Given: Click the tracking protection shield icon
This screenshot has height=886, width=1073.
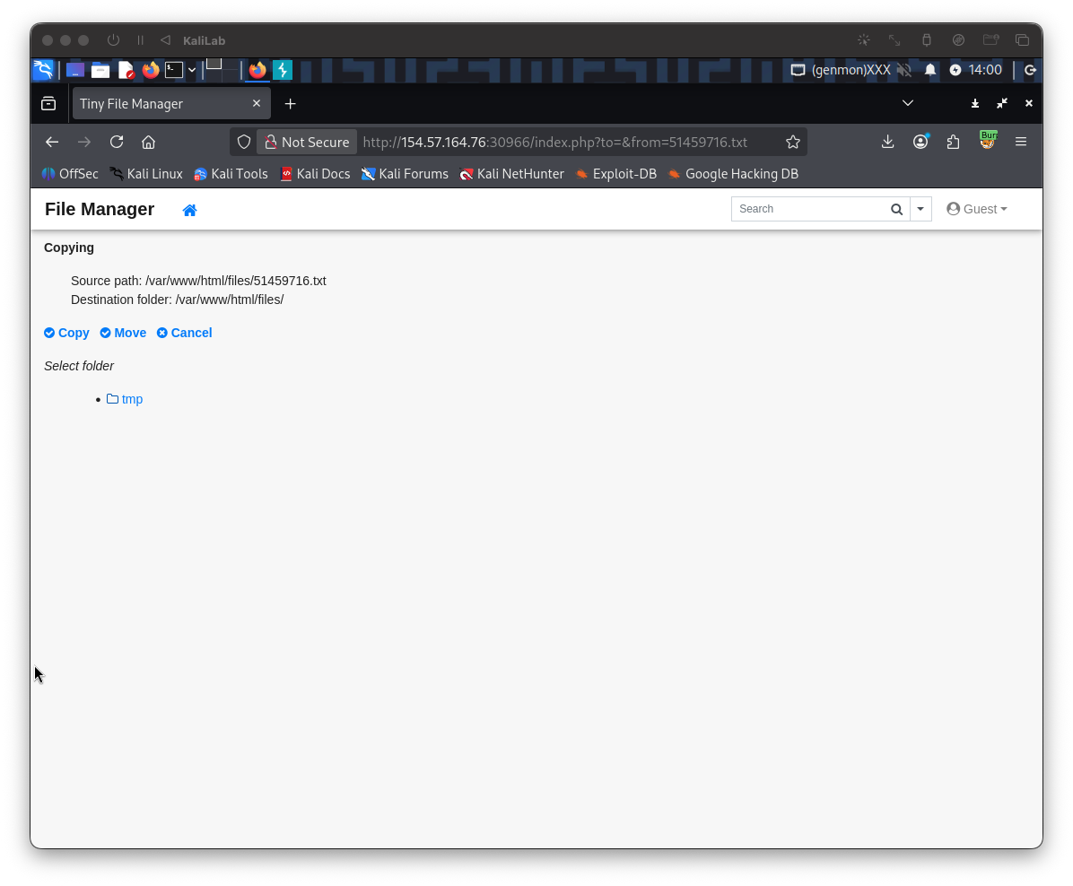Looking at the screenshot, I should (x=244, y=142).
